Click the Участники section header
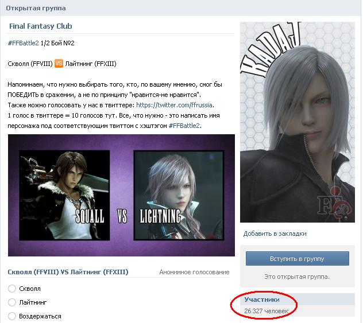The image size is (363, 323). click(x=262, y=299)
